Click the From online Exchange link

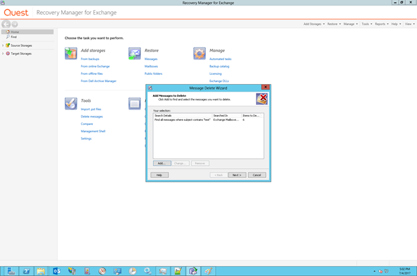(95, 66)
